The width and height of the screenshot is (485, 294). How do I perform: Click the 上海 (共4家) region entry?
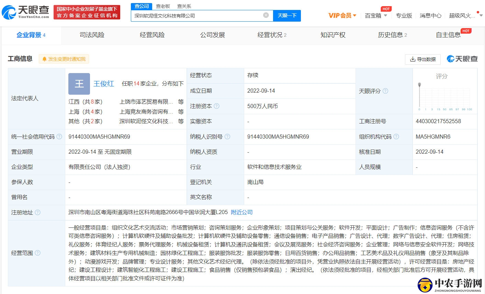[x=86, y=111]
